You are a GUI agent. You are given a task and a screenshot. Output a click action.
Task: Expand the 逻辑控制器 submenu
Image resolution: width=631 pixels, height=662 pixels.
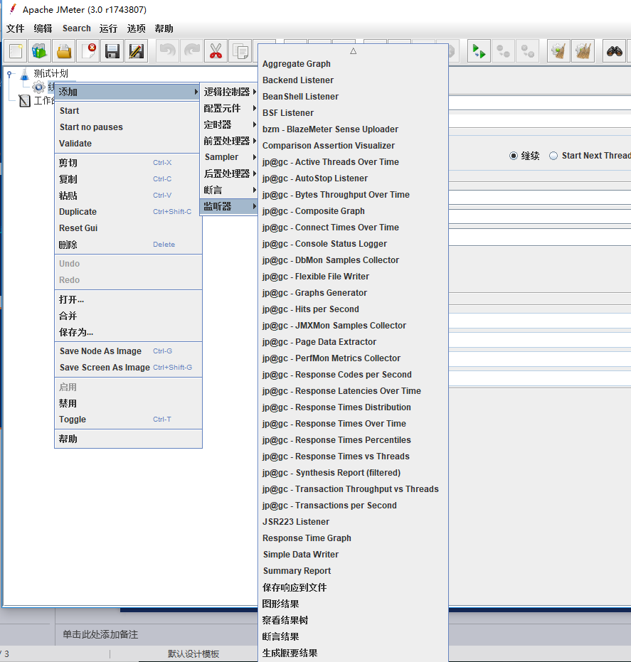(228, 92)
